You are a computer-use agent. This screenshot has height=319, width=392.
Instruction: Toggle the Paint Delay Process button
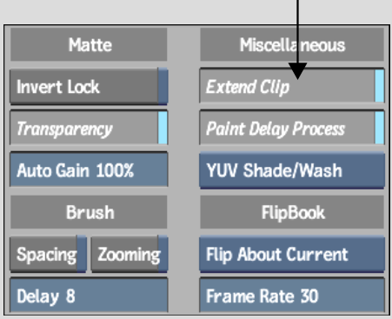(x=292, y=128)
